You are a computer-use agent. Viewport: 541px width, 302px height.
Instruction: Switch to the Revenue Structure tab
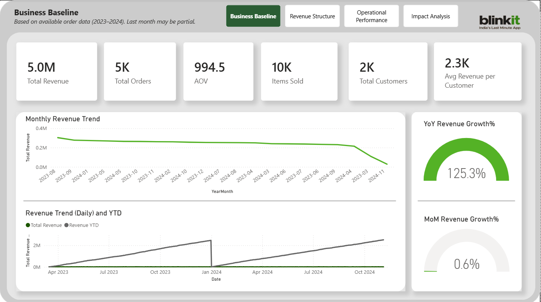click(312, 16)
